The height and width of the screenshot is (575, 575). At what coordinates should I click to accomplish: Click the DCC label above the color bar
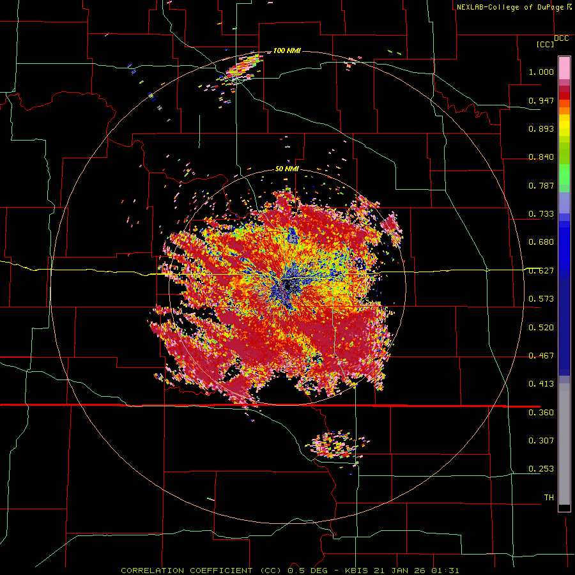point(562,38)
